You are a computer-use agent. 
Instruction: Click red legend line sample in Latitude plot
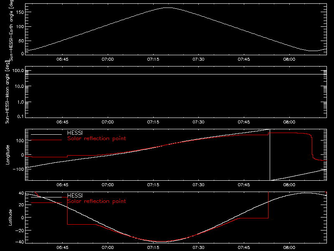coord(46,203)
